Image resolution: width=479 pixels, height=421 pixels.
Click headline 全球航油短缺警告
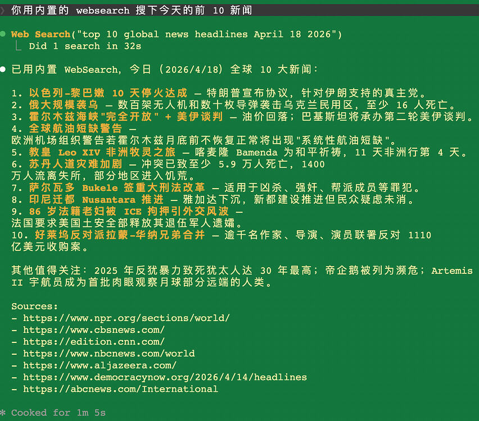[75, 129]
